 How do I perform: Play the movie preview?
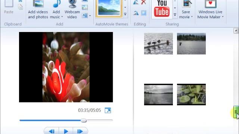click(x=66, y=131)
